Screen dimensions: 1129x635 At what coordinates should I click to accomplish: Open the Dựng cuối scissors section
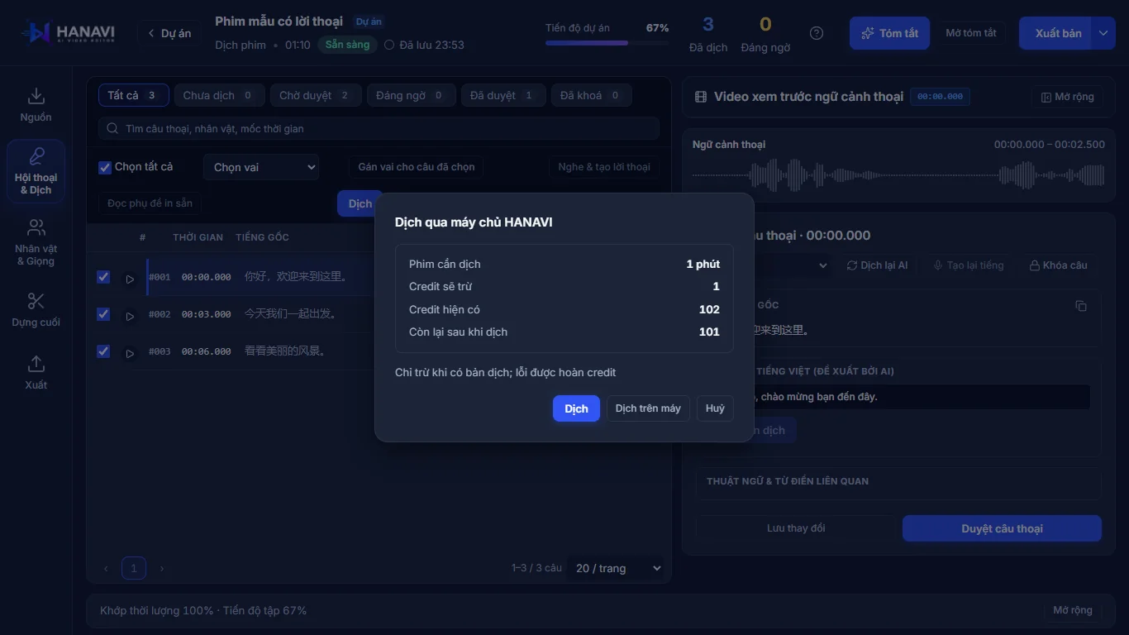pyautogui.click(x=36, y=310)
